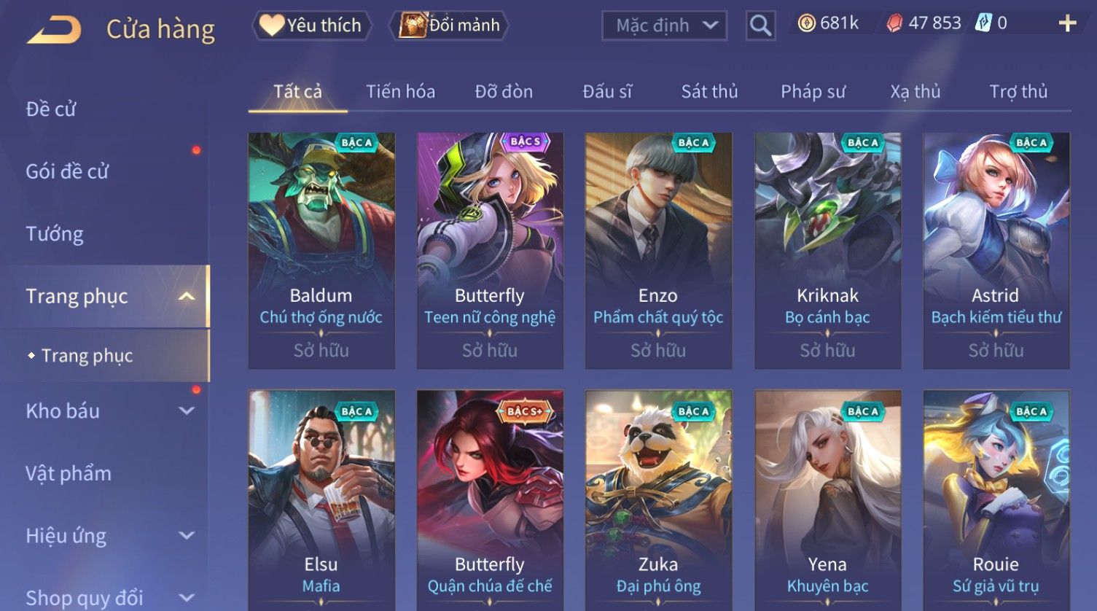Open Đổi mảnh chest icon button
Viewport: 1097px width, 611px height.
(x=449, y=26)
